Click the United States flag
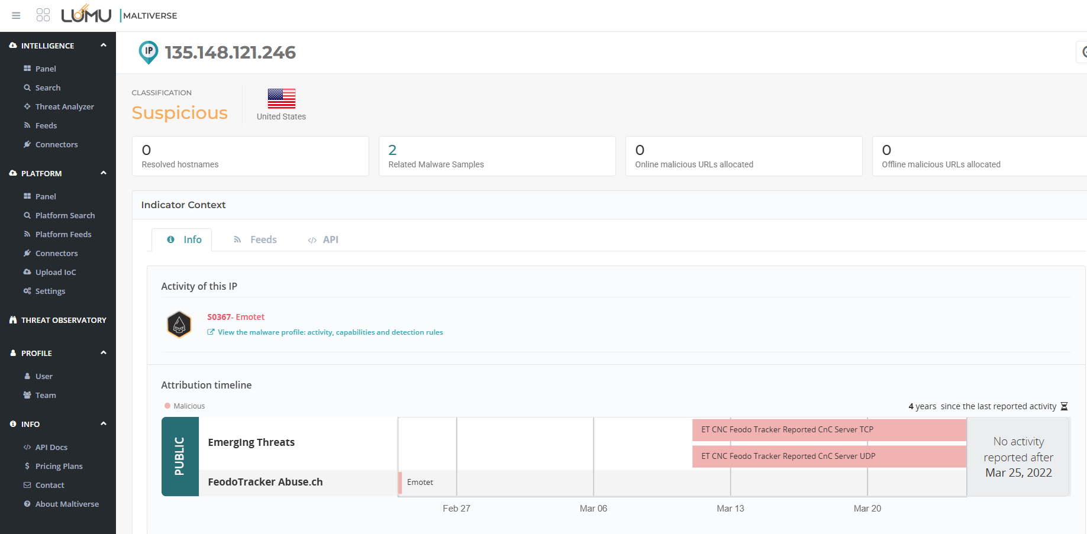 coord(282,98)
